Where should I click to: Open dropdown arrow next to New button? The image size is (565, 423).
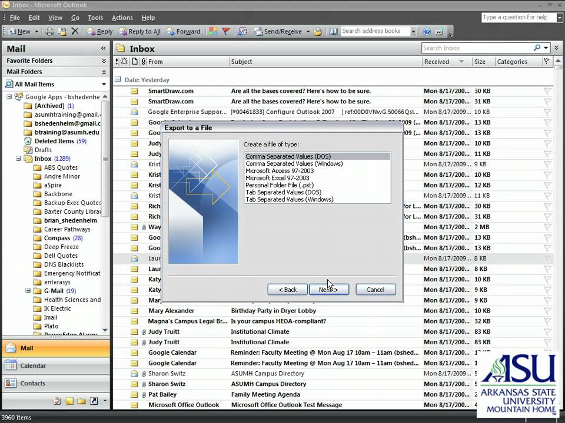(x=36, y=32)
